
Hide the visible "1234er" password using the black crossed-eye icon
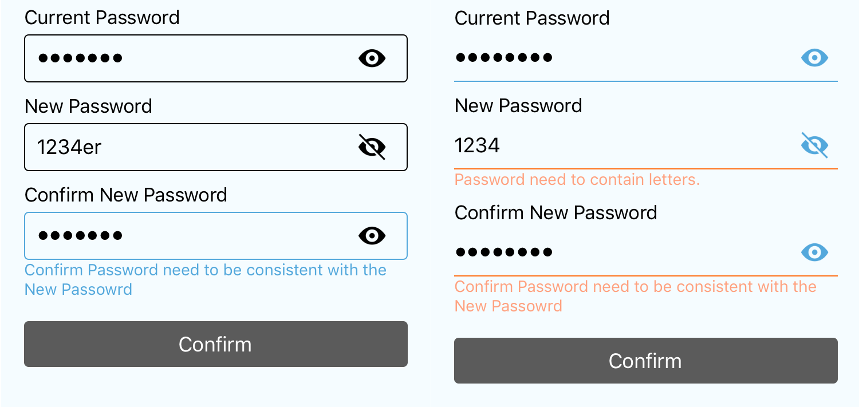372,147
